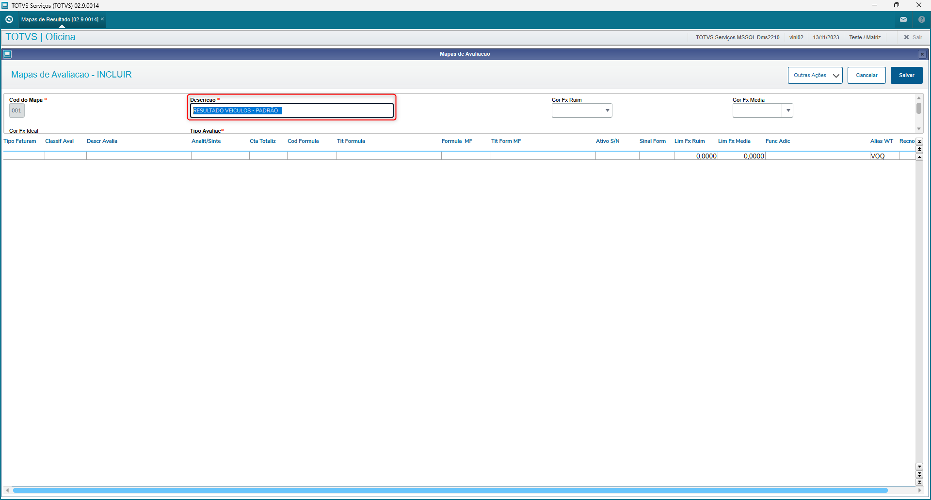Click the TOTVS | Oficina module title
The height and width of the screenshot is (500, 931).
coord(41,37)
